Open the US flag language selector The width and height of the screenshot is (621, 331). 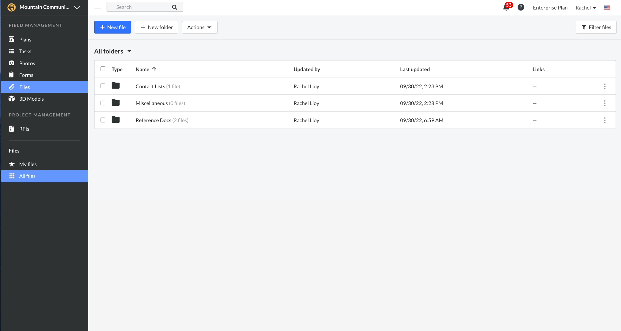607,8
